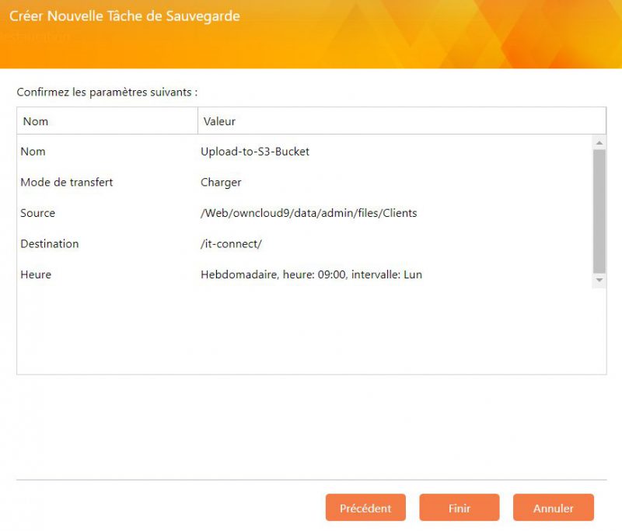The height and width of the screenshot is (531, 622).
Task: Click the Valeur column header
Action: tap(219, 121)
